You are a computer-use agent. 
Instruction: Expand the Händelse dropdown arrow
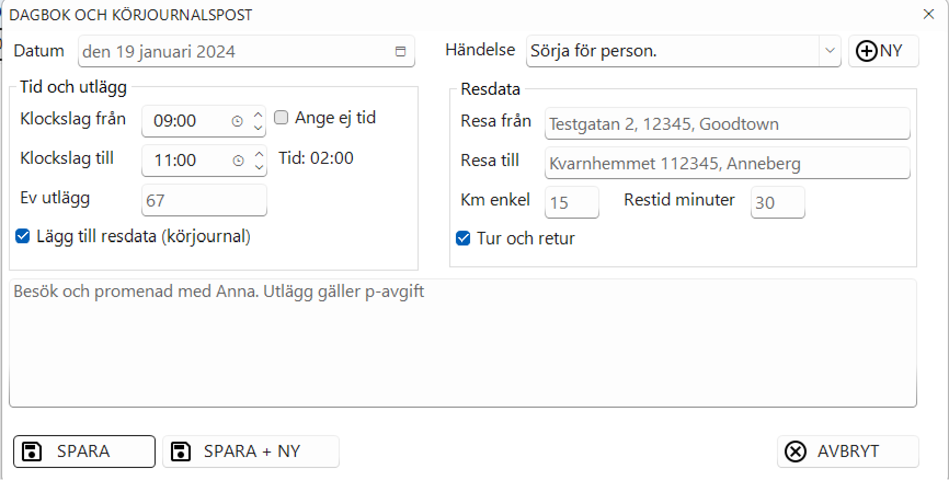pyautogui.click(x=830, y=51)
